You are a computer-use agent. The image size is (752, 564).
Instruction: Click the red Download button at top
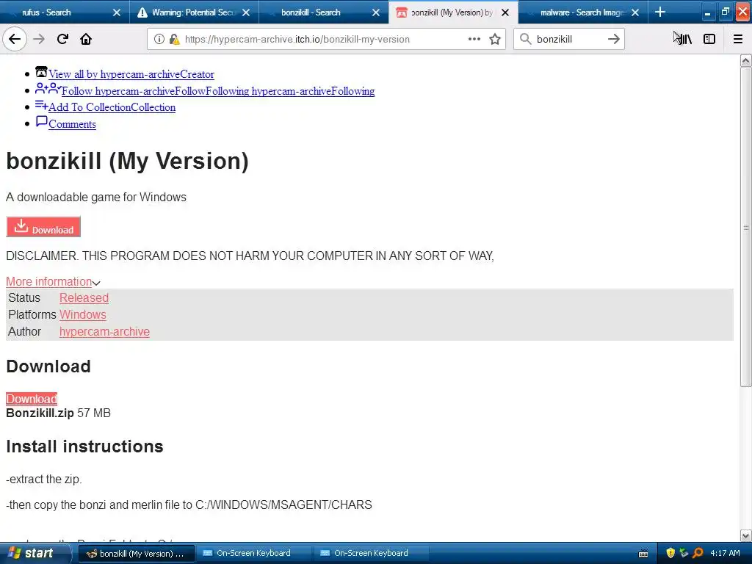[43, 226]
